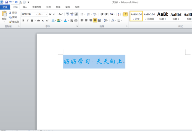192x131 pixels.
Task: Expand the Font dialog launcher (字体)
Action: [x=77, y=27]
